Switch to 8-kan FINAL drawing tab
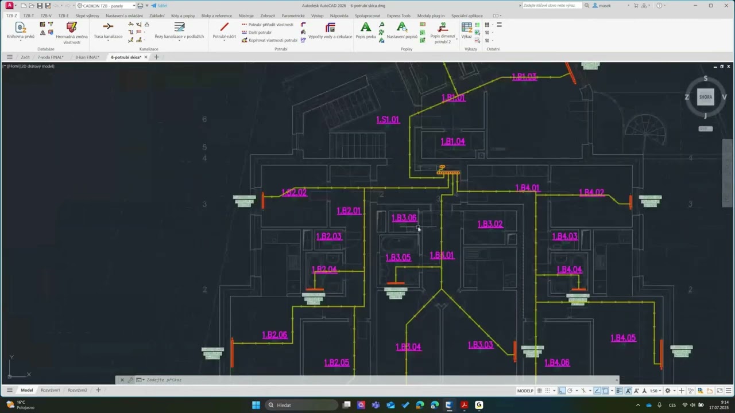This screenshot has height=413, width=735. [x=87, y=57]
